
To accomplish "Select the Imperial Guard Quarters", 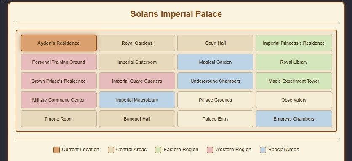I will [x=137, y=81].
